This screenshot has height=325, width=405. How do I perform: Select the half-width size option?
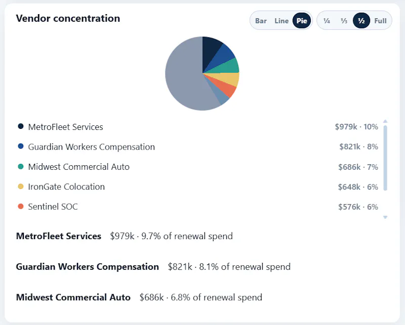361,21
